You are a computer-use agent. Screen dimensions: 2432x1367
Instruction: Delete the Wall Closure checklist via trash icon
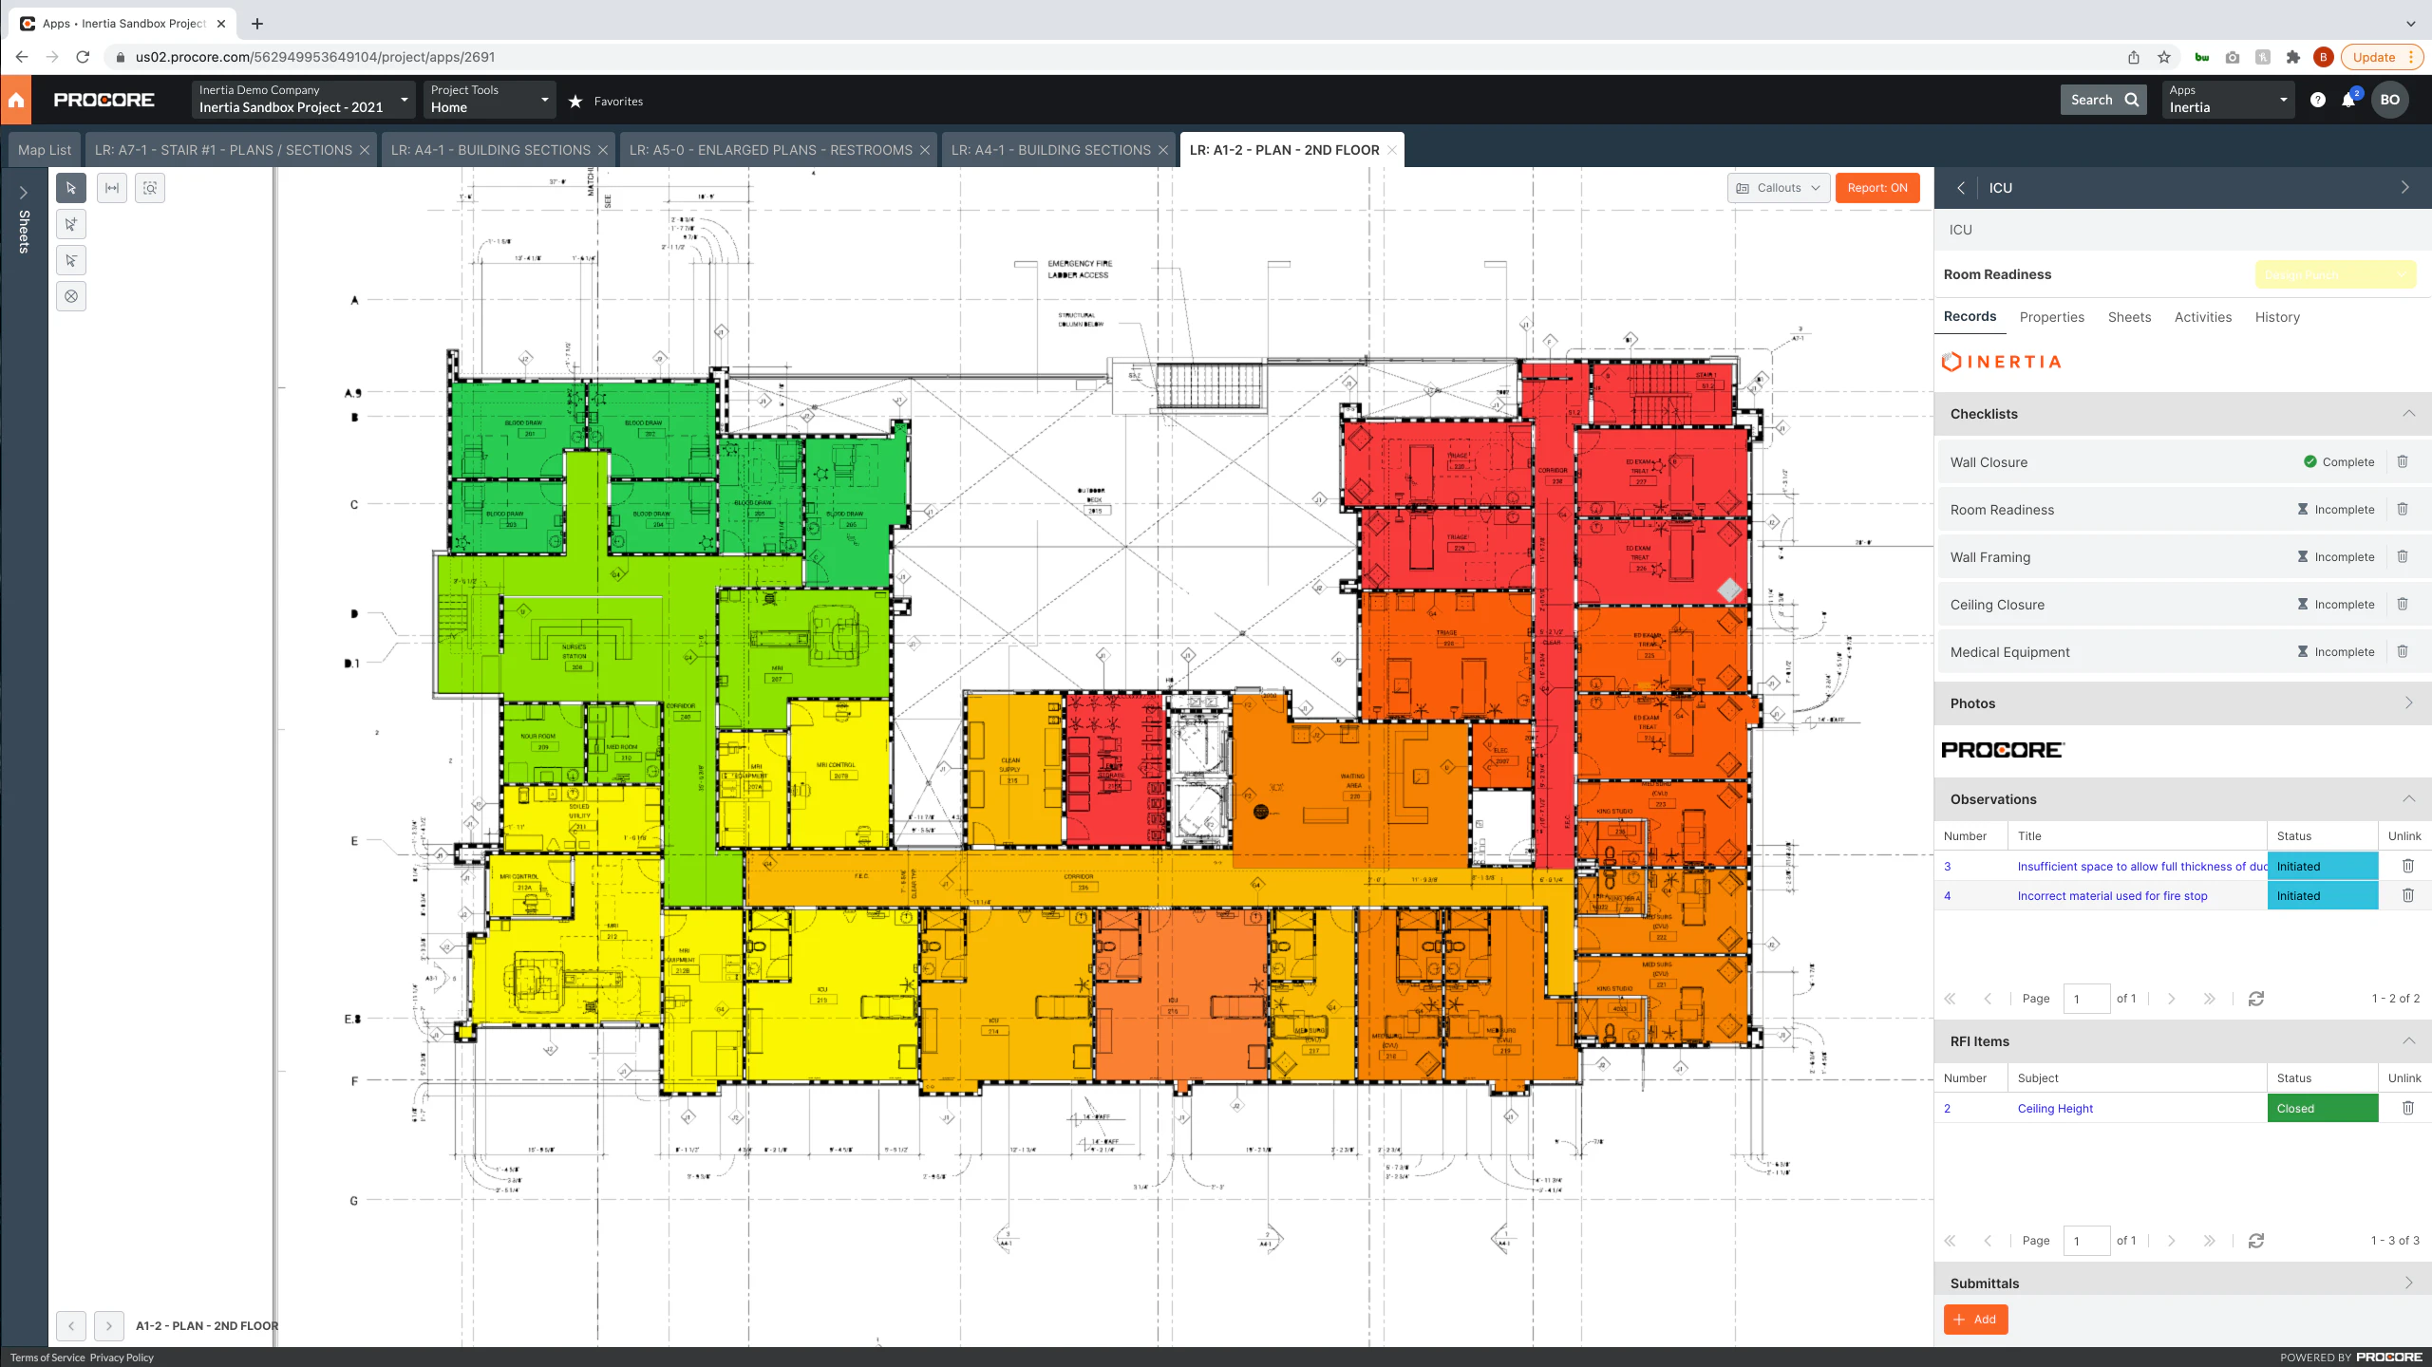coord(2404,461)
